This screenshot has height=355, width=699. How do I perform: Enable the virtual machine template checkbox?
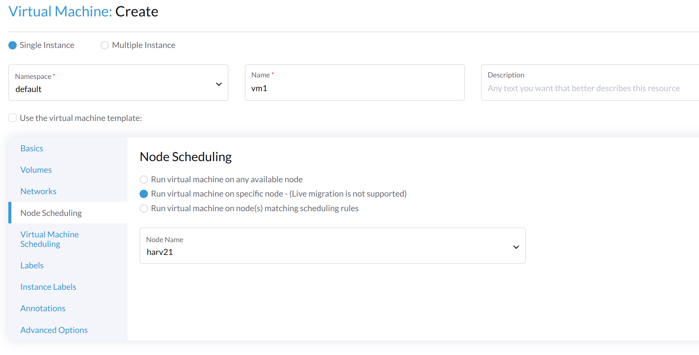12,118
